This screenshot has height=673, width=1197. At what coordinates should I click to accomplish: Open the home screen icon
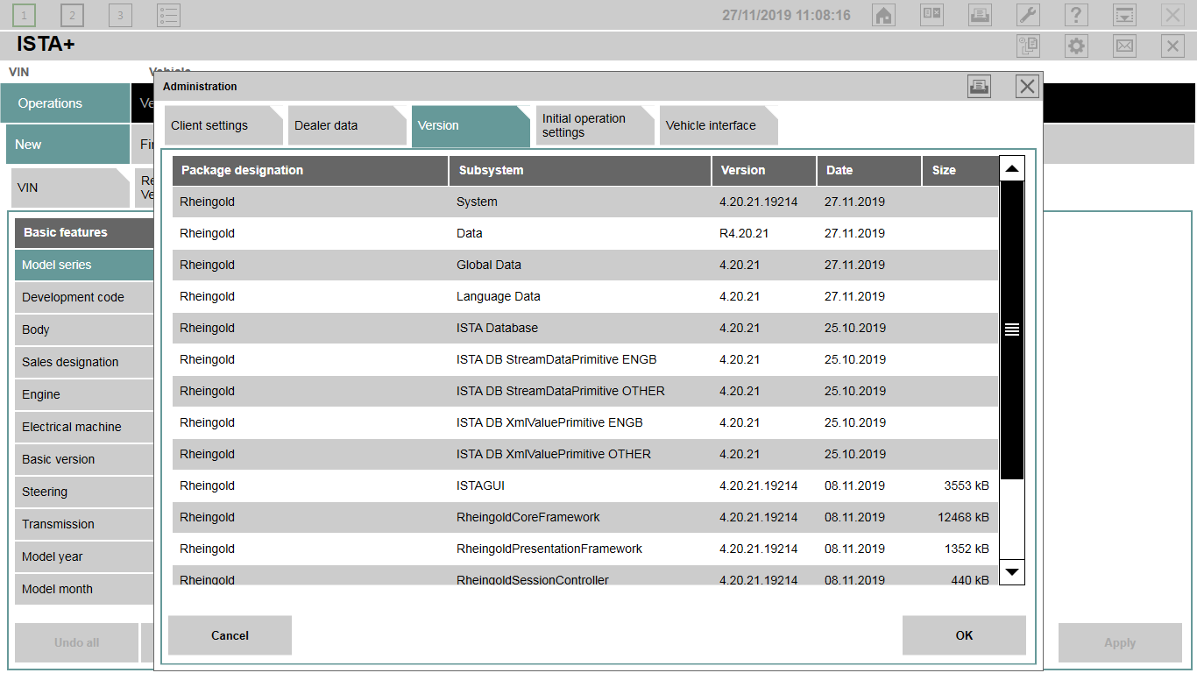[883, 15]
